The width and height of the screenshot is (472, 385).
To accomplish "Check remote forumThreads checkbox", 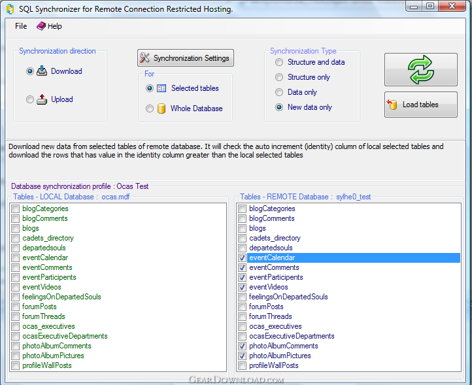I will (242, 316).
